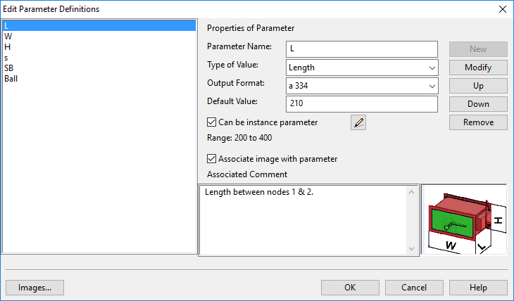The image size is (514, 301).
Task: Click the comment box scroll down arrow
Action: pyautogui.click(x=411, y=249)
